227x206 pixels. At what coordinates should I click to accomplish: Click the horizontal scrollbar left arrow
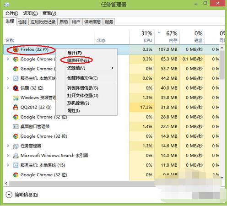(6, 184)
